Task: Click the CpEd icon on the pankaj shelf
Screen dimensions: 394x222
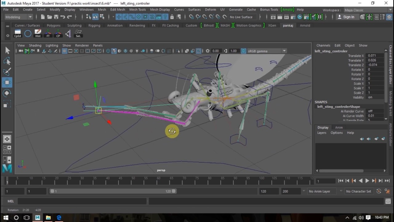Action: click(18, 33)
